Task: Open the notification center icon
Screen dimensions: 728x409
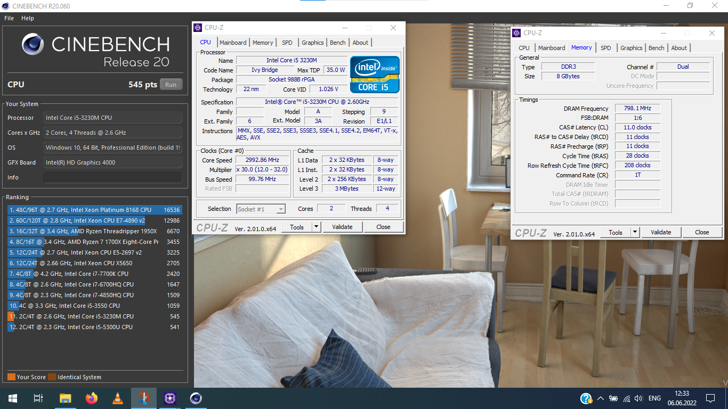Action: (710, 398)
